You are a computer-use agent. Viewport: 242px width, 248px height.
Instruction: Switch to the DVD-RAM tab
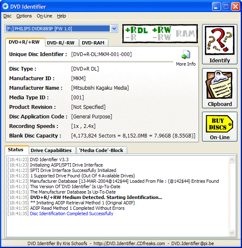click(x=94, y=43)
